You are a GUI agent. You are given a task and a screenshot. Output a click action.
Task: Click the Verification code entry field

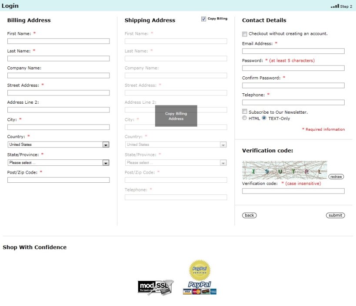tap(293, 191)
